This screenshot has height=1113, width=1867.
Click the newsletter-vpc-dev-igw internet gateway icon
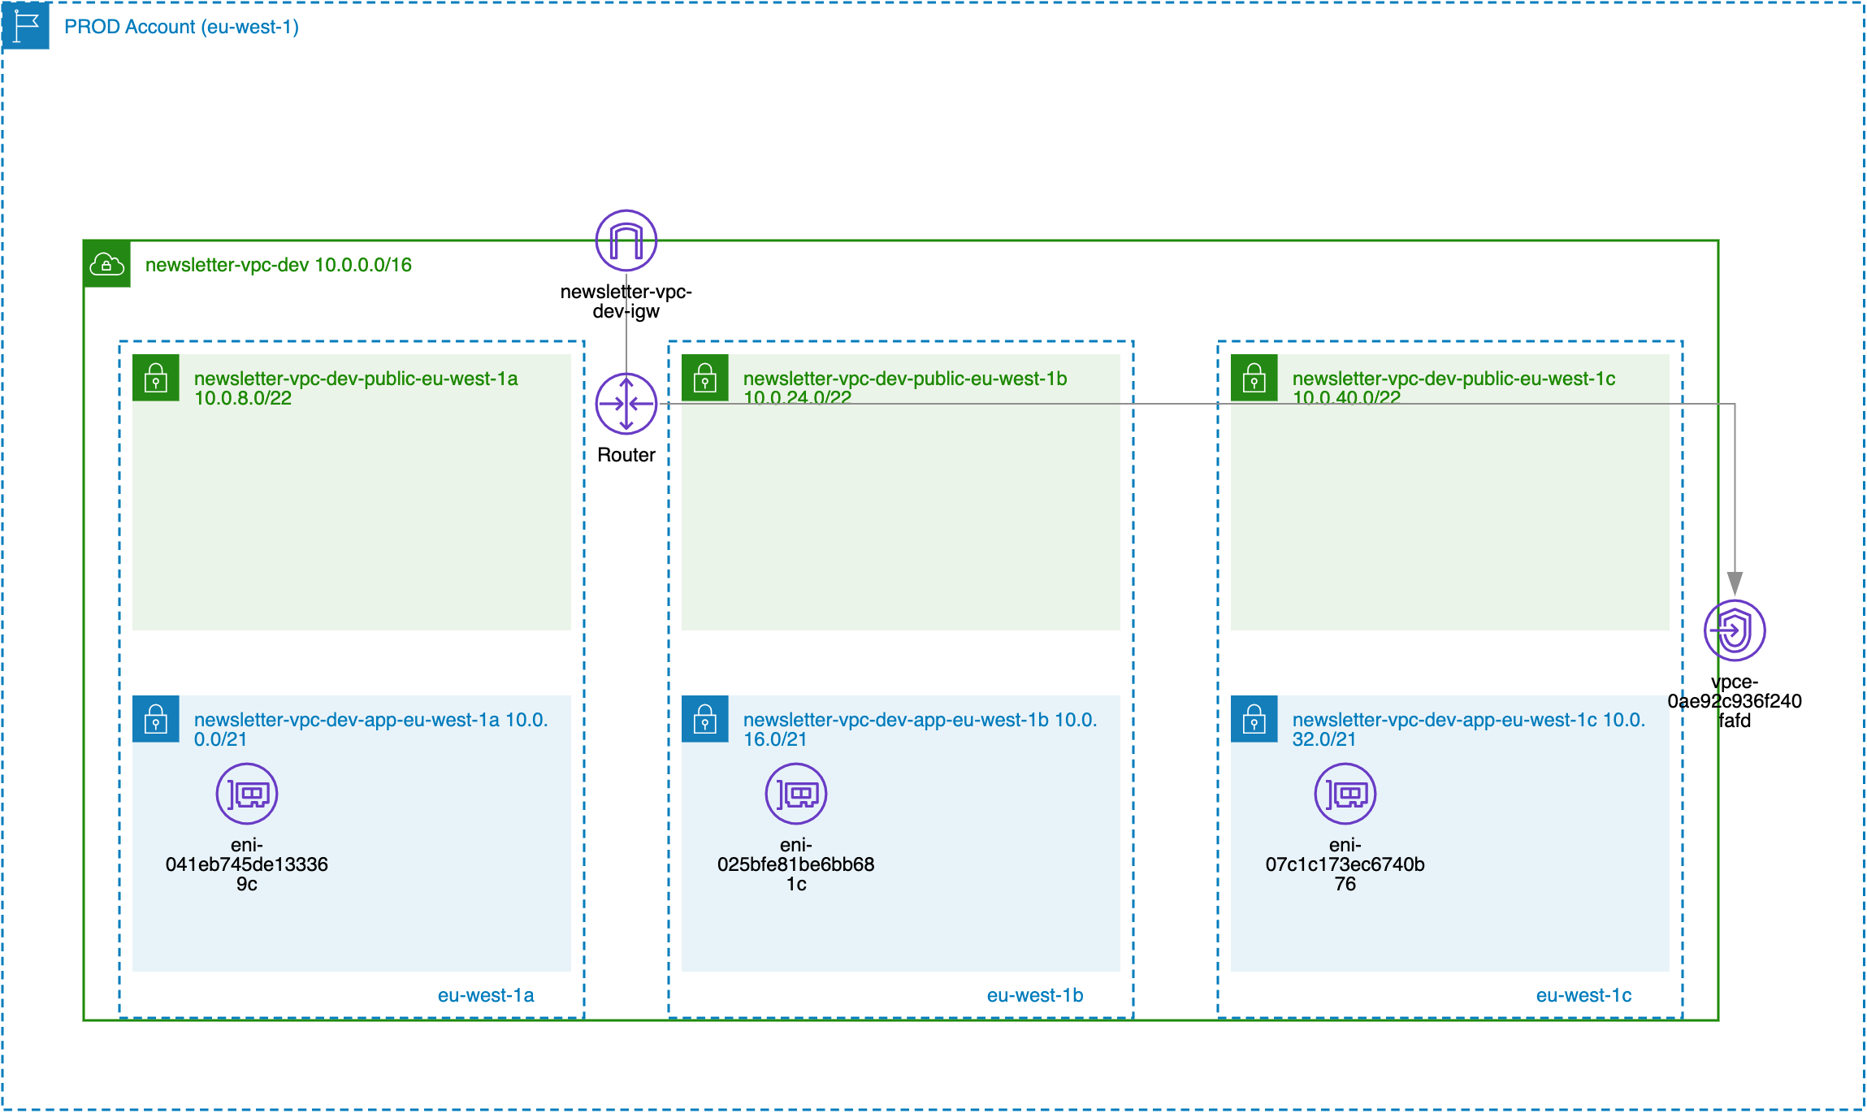(626, 240)
